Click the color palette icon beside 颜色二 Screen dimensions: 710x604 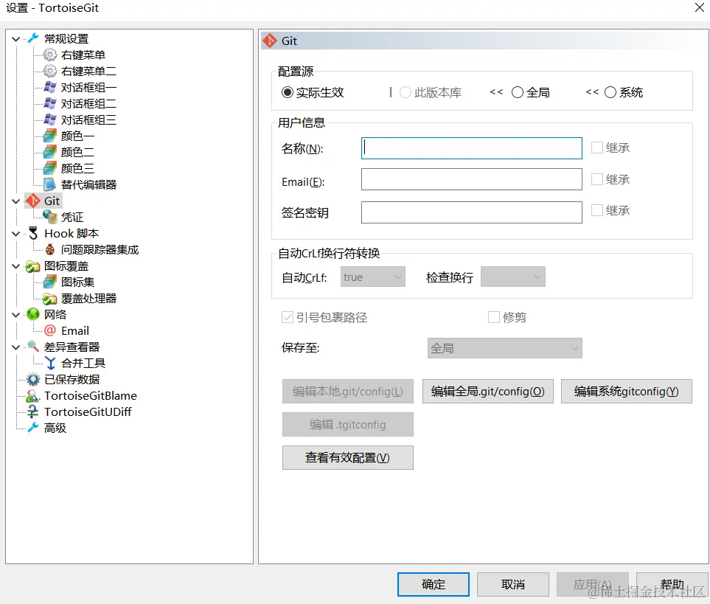pyautogui.click(x=50, y=152)
